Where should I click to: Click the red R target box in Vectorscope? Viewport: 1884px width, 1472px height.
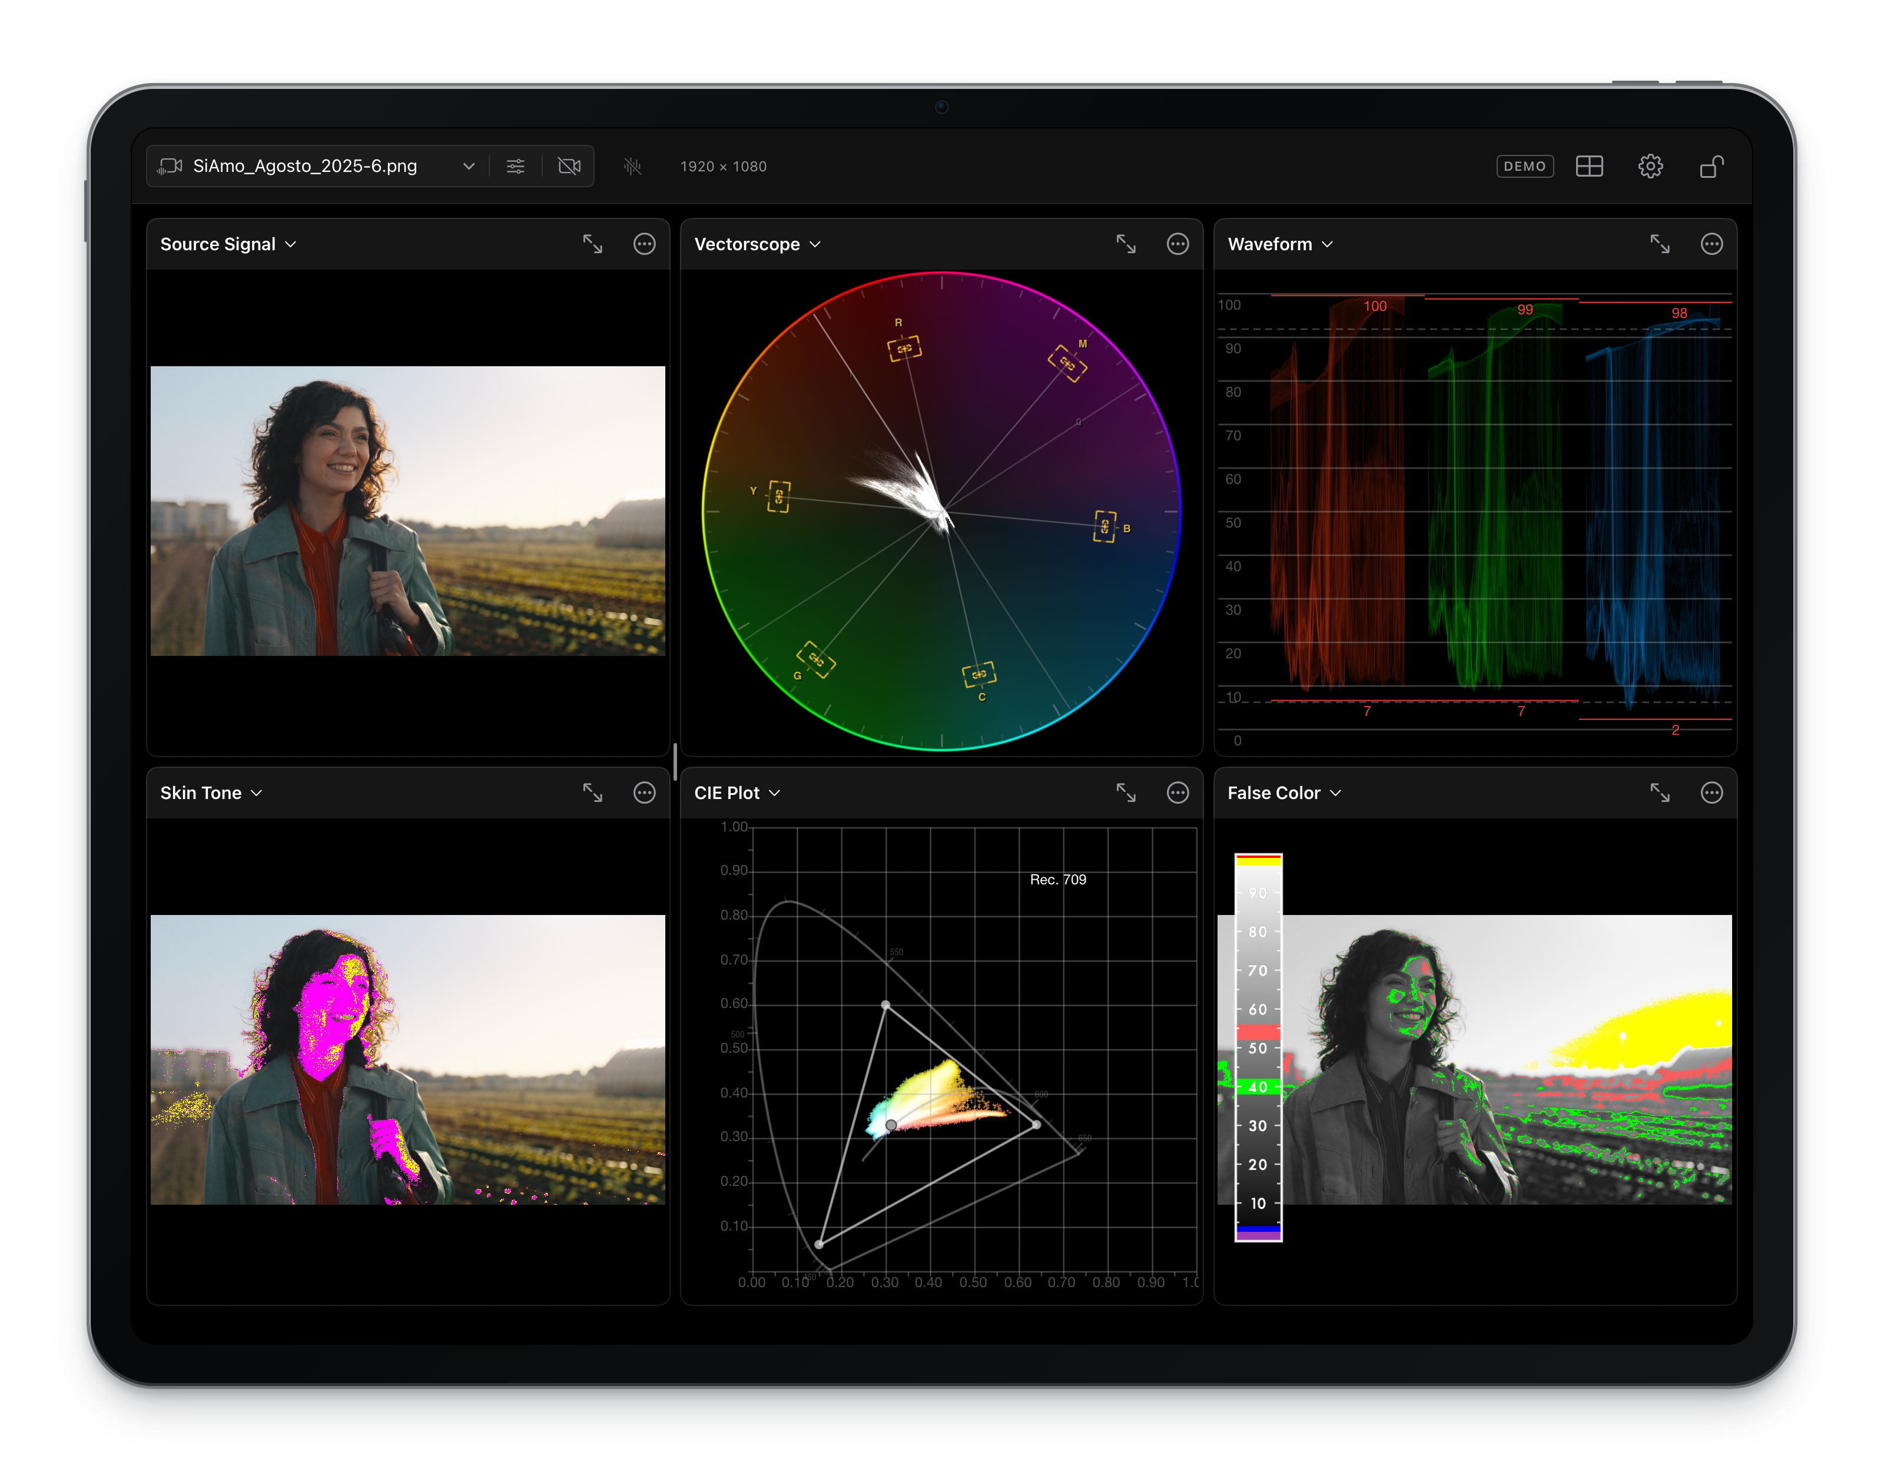pyautogui.click(x=904, y=349)
